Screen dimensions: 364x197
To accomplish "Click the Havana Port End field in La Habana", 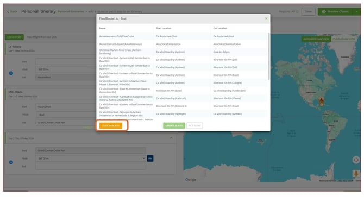I will pos(66,77).
